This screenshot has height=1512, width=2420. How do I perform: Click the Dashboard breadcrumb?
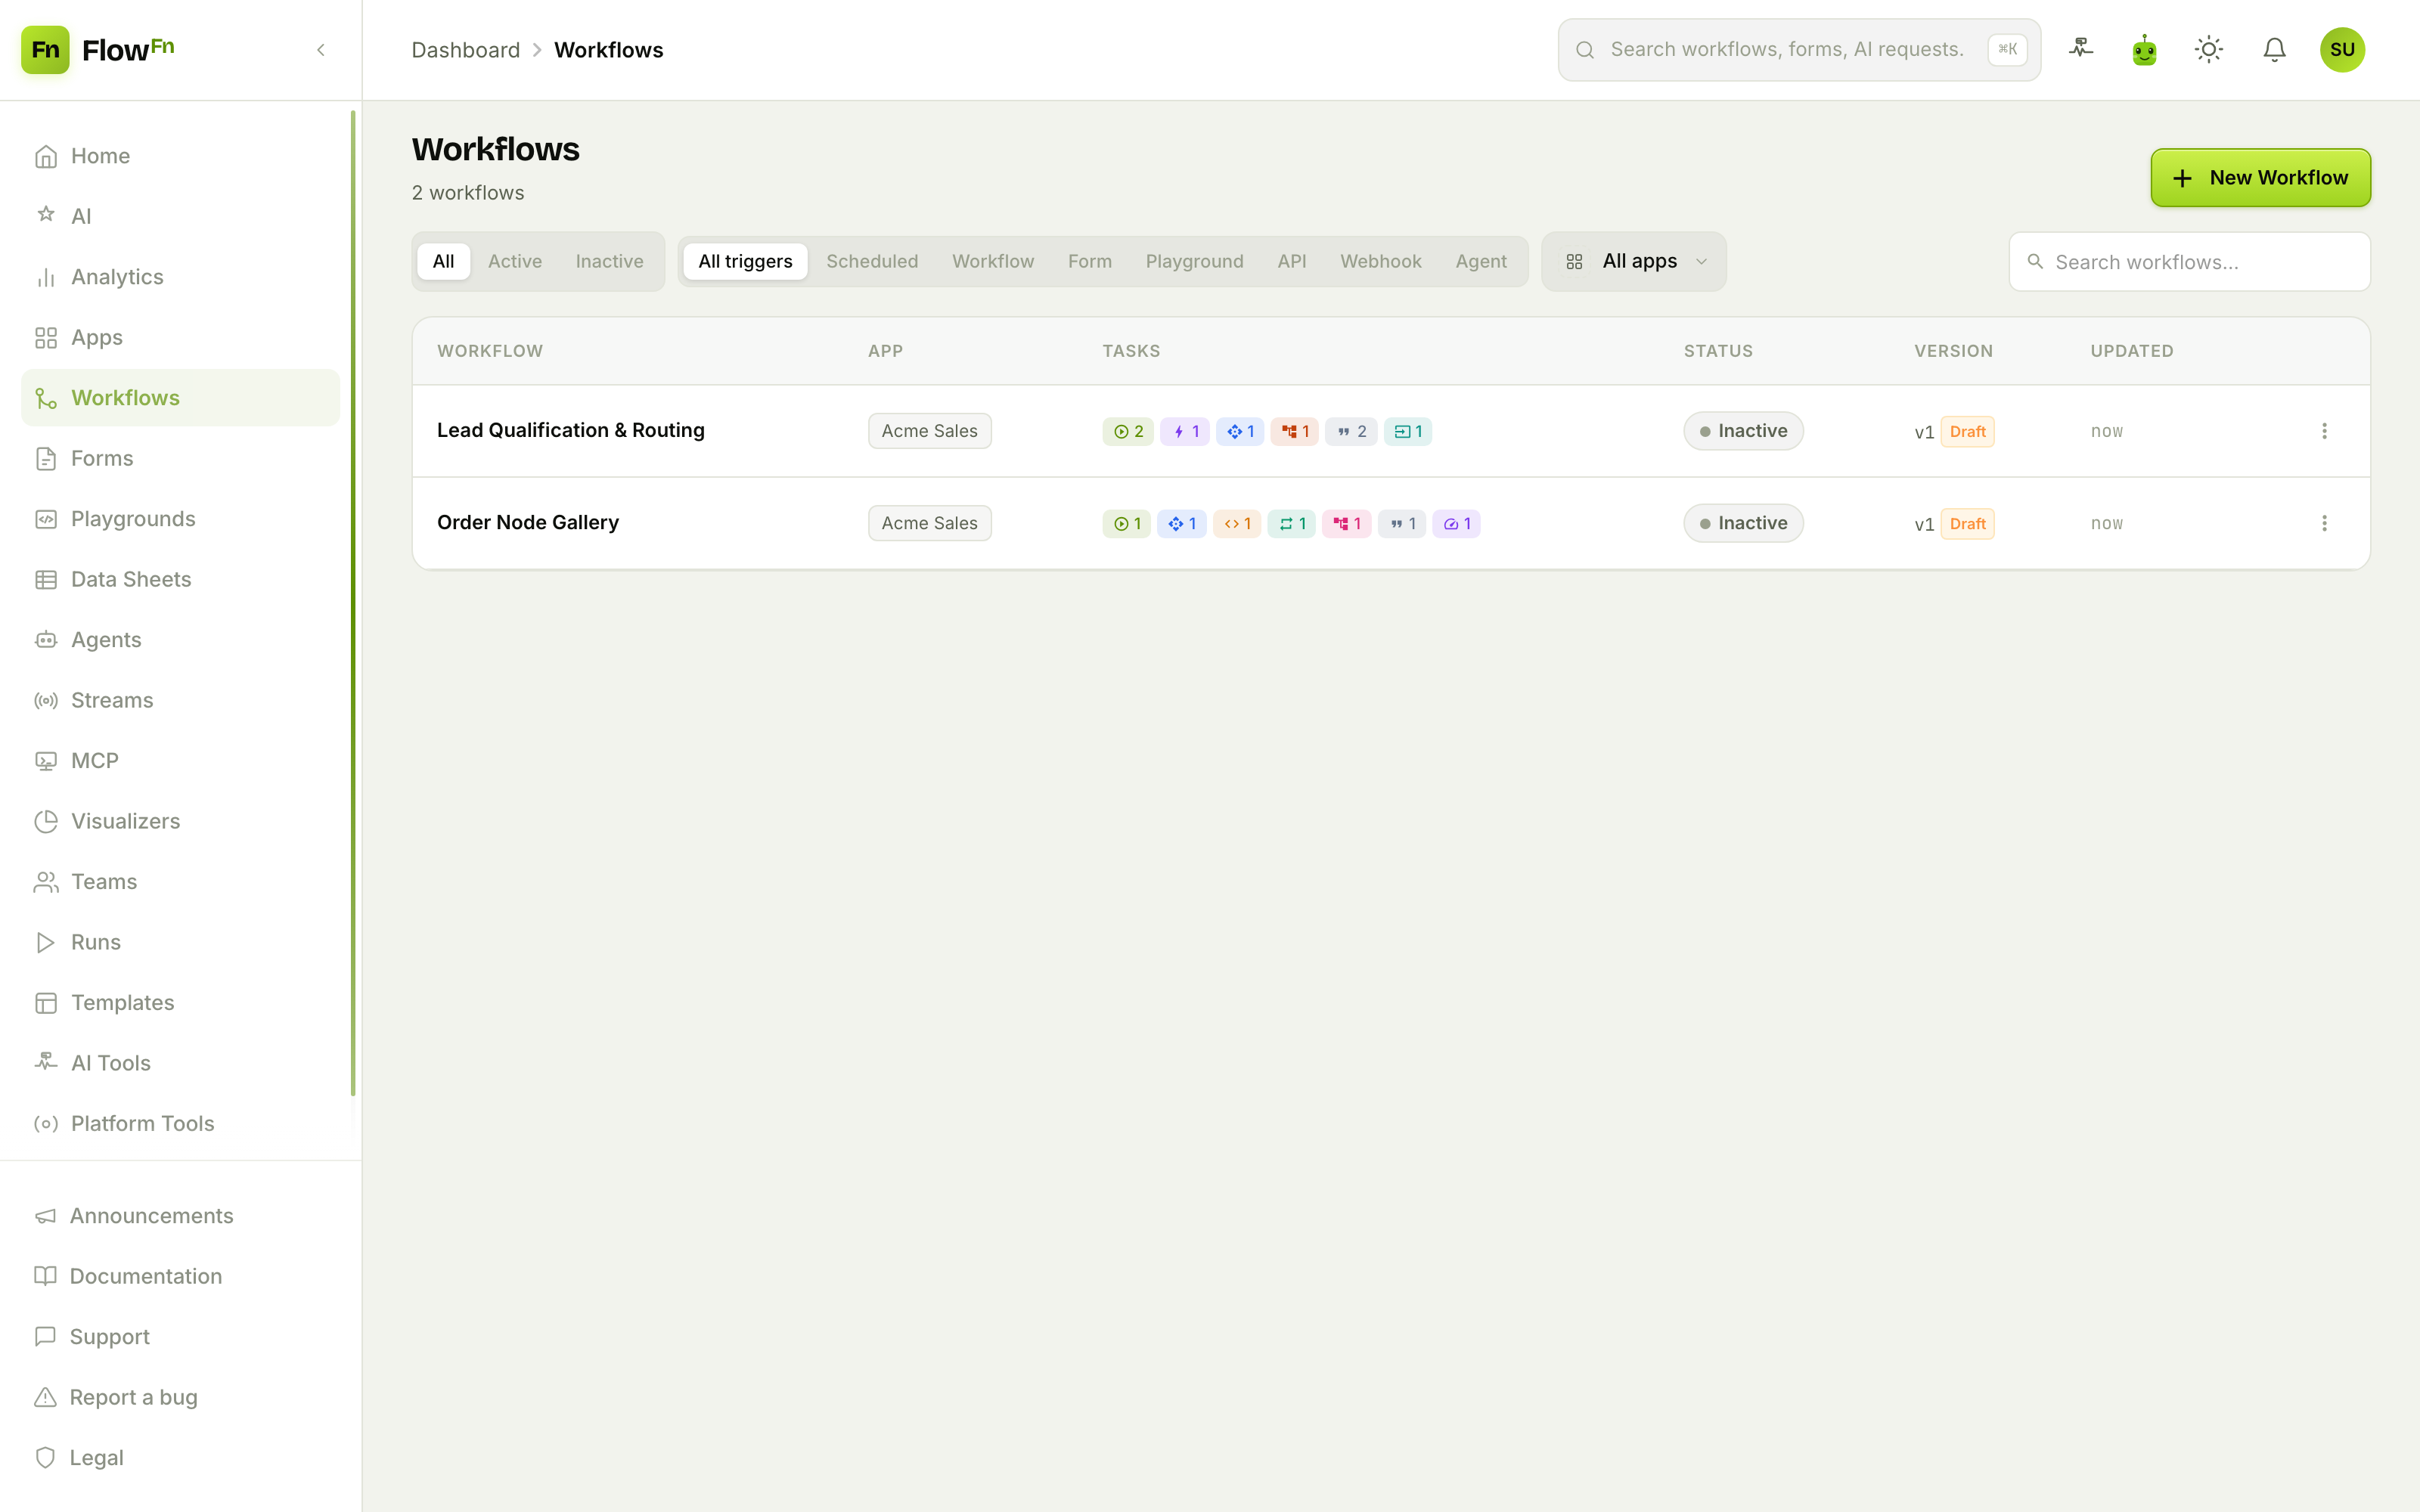pyautogui.click(x=466, y=50)
